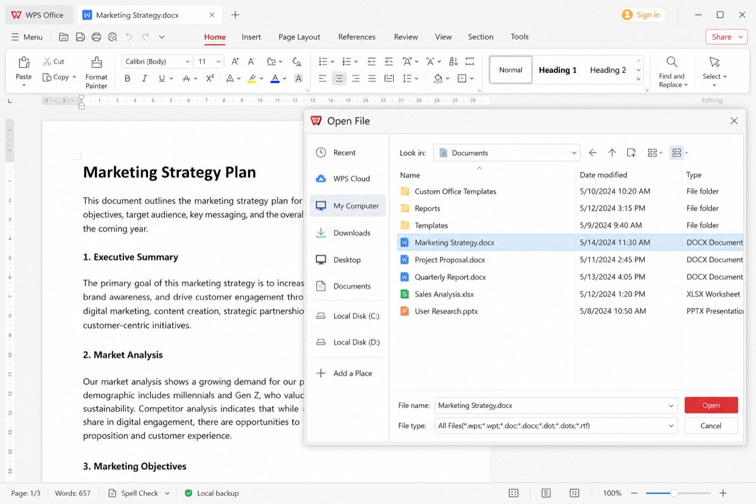Go up one folder level in dialog
Image resolution: width=756 pixels, height=504 pixels.
612,153
